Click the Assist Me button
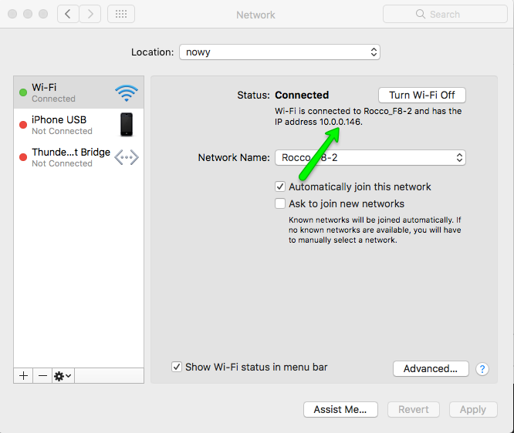 (x=340, y=409)
